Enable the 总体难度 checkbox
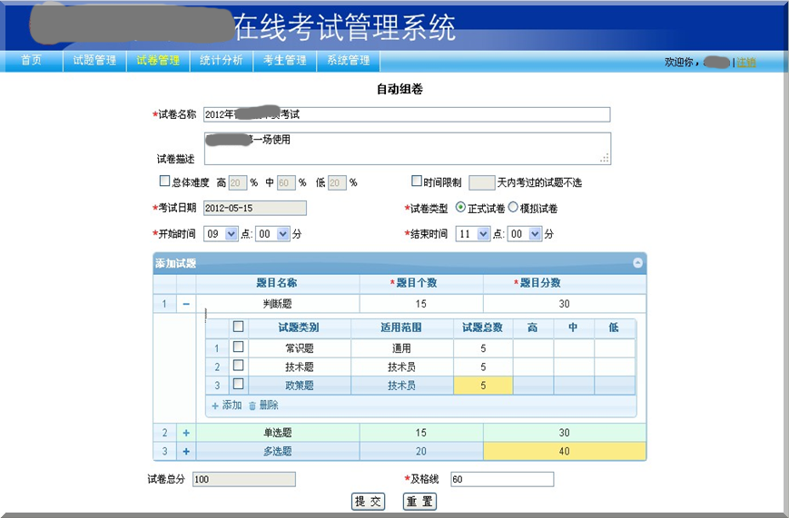This screenshot has width=789, height=518. [164, 181]
